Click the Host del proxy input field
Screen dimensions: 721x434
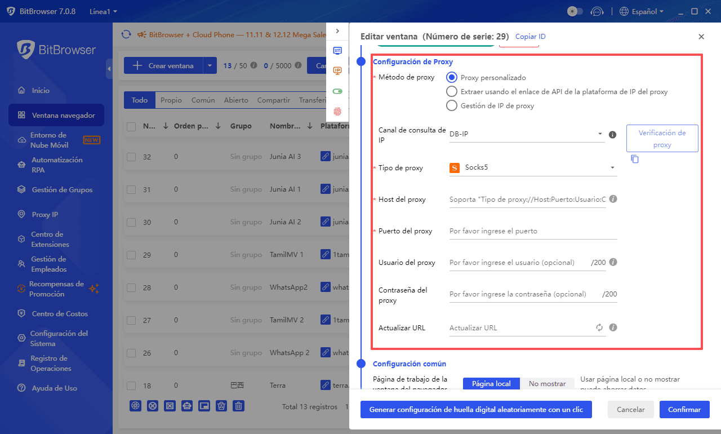527,200
